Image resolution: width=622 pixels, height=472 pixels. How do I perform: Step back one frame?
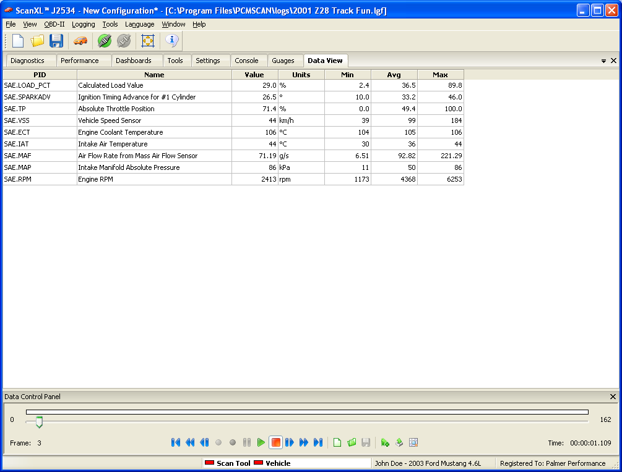pos(204,442)
